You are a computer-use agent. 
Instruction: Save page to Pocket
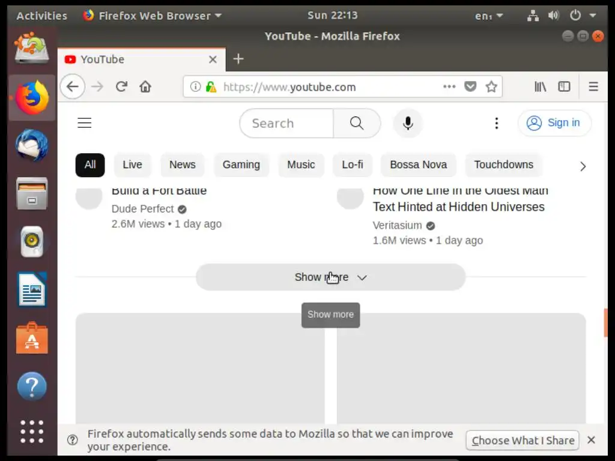point(470,86)
